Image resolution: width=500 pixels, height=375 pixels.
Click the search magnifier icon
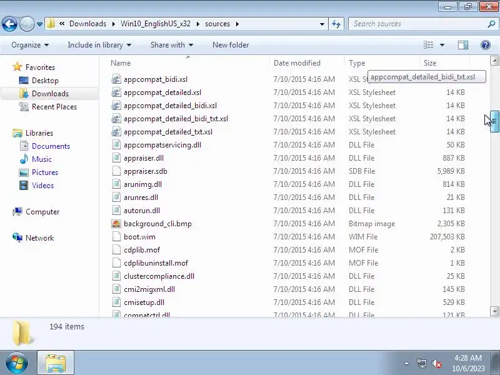pos(491,24)
